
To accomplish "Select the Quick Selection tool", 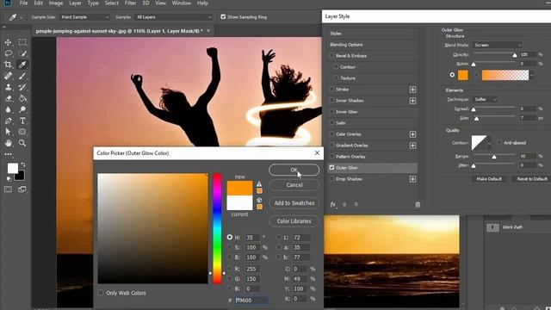I will coord(22,53).
